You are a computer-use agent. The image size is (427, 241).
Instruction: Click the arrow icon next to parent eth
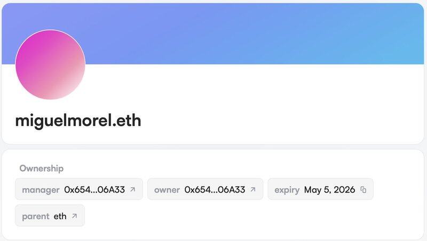(74, 216)
